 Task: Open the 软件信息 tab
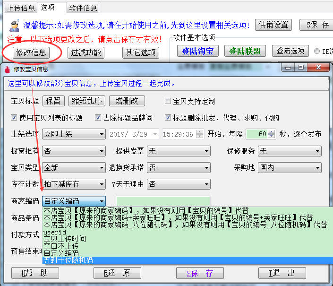coord(83,8)
